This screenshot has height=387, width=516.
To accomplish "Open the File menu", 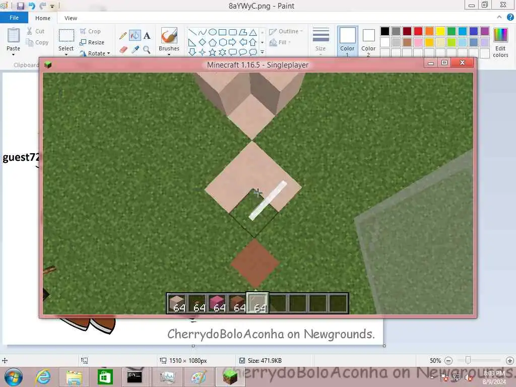I will 14,18.
